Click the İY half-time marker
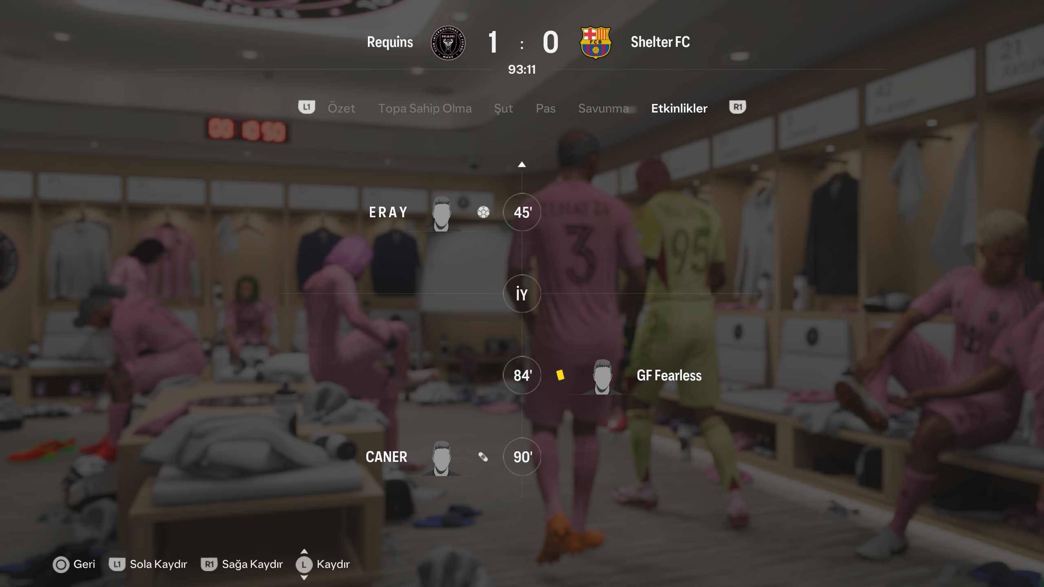The height and width of the screenshot is (587, 1044). click(x=522, y=293)
